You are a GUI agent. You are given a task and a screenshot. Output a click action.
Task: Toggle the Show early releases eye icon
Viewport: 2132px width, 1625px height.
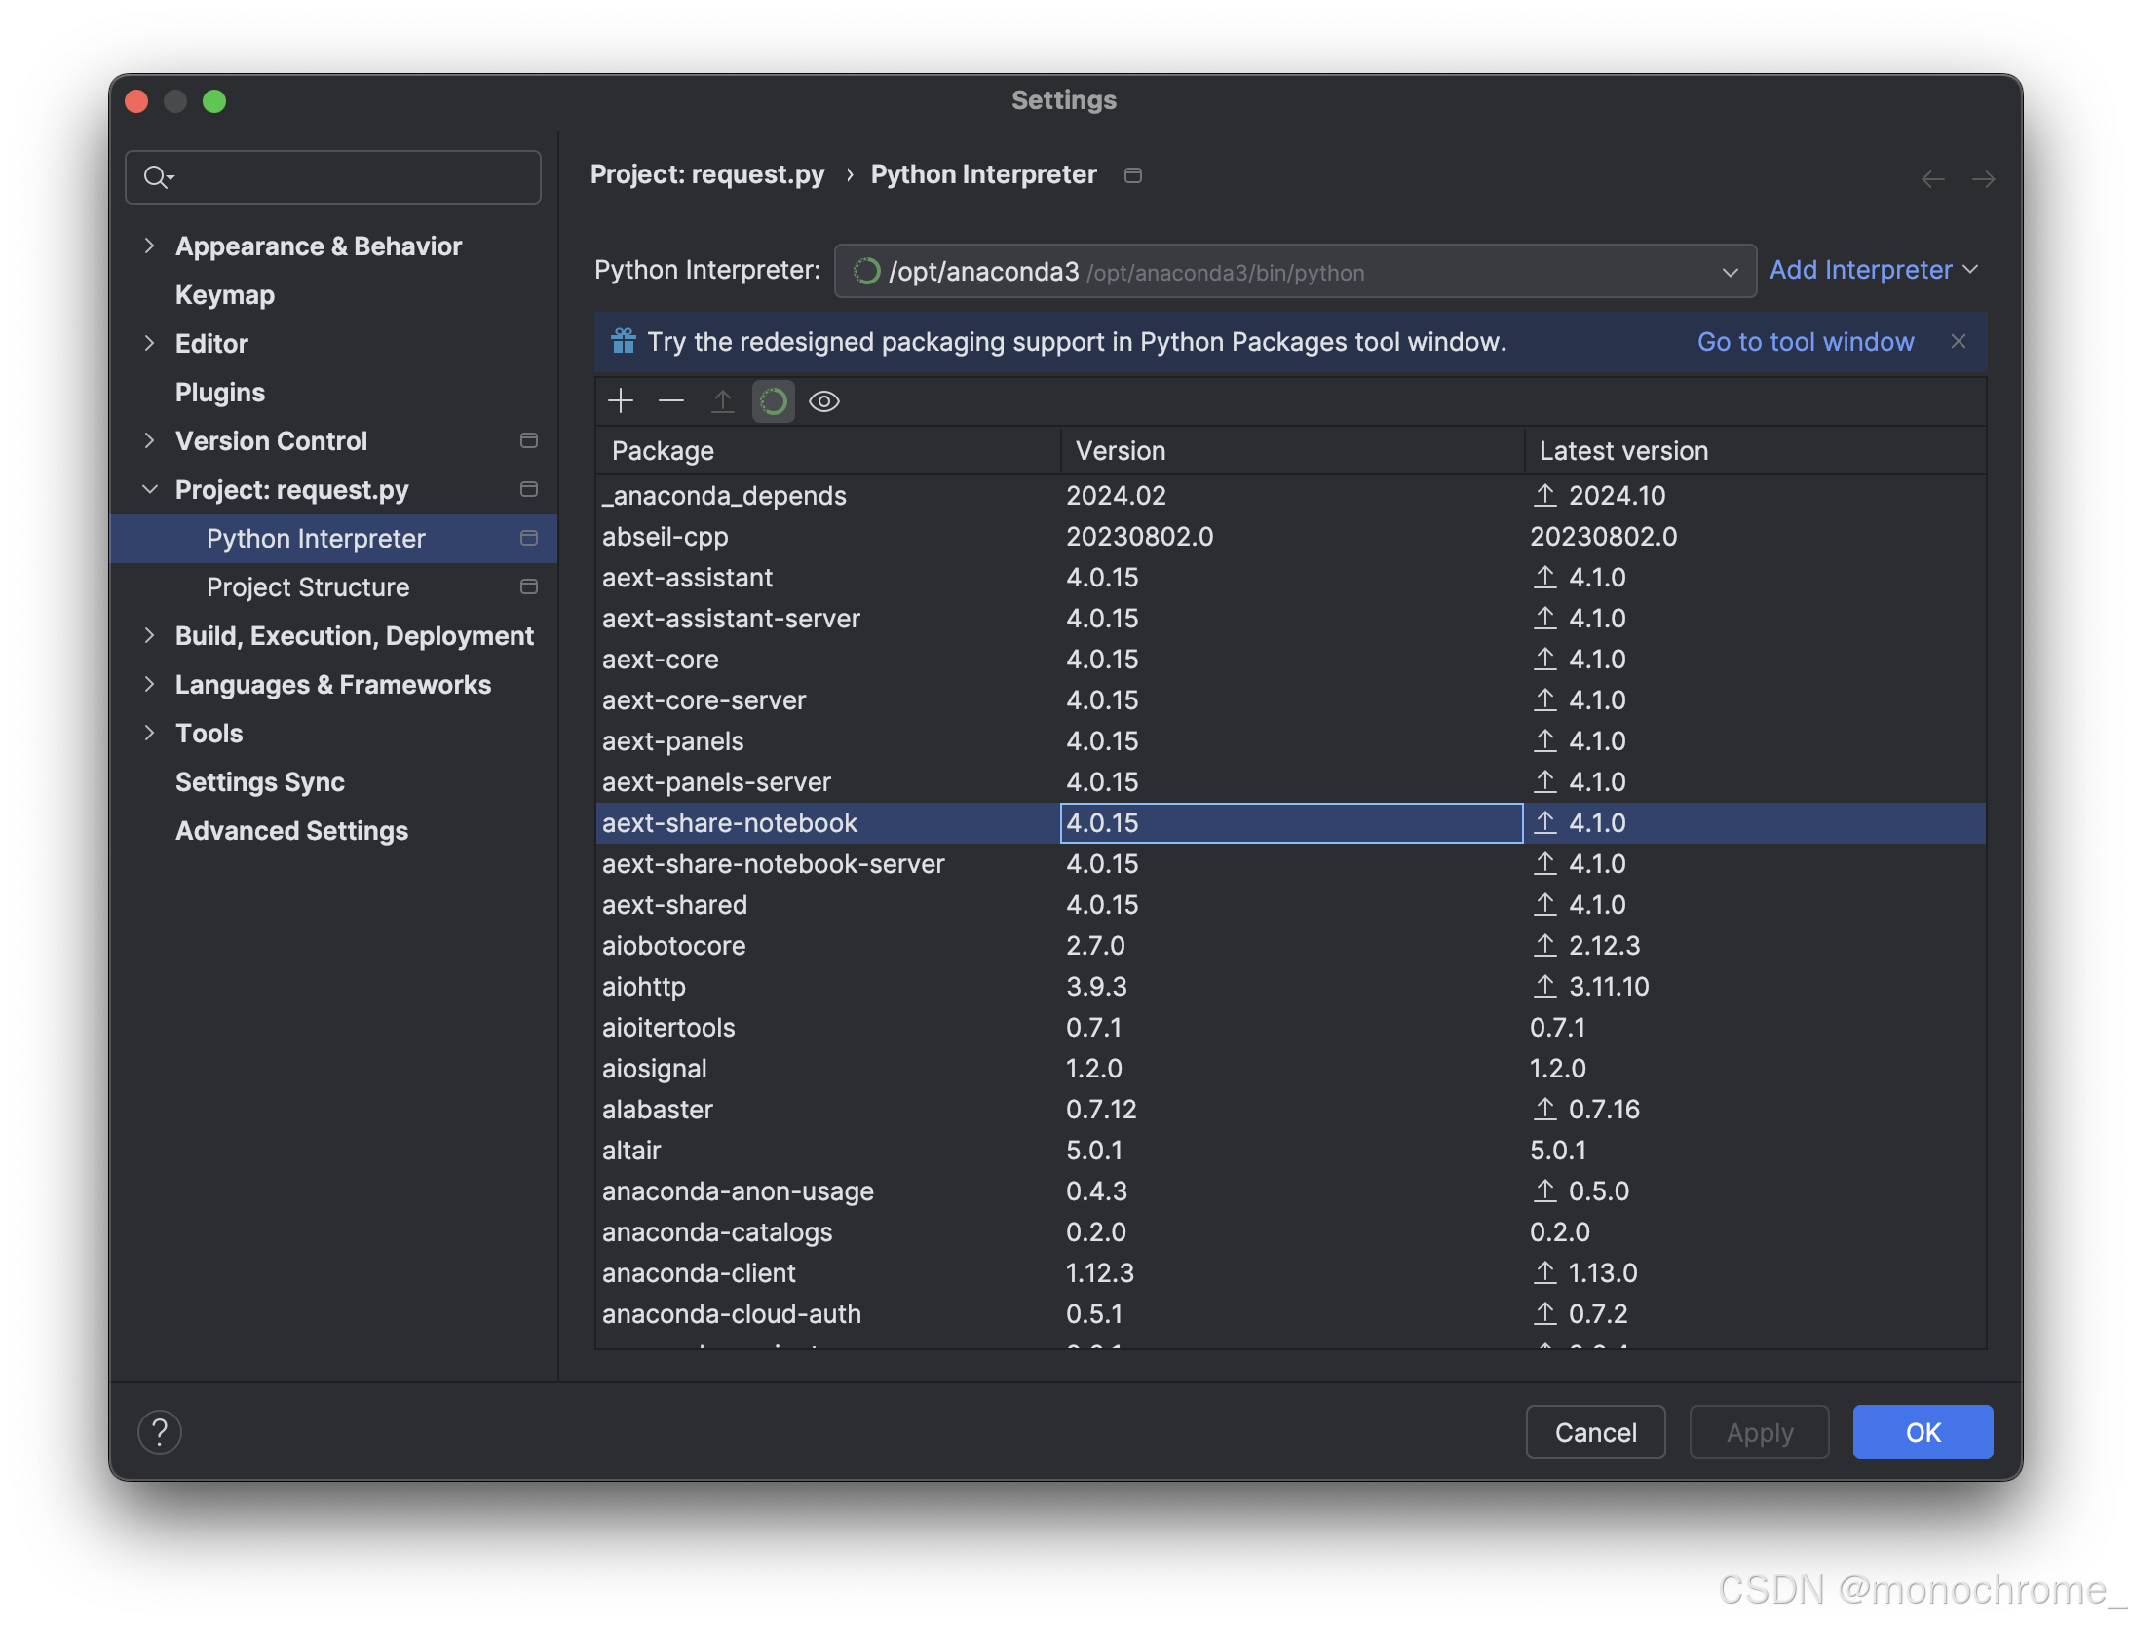click(824, 401)
